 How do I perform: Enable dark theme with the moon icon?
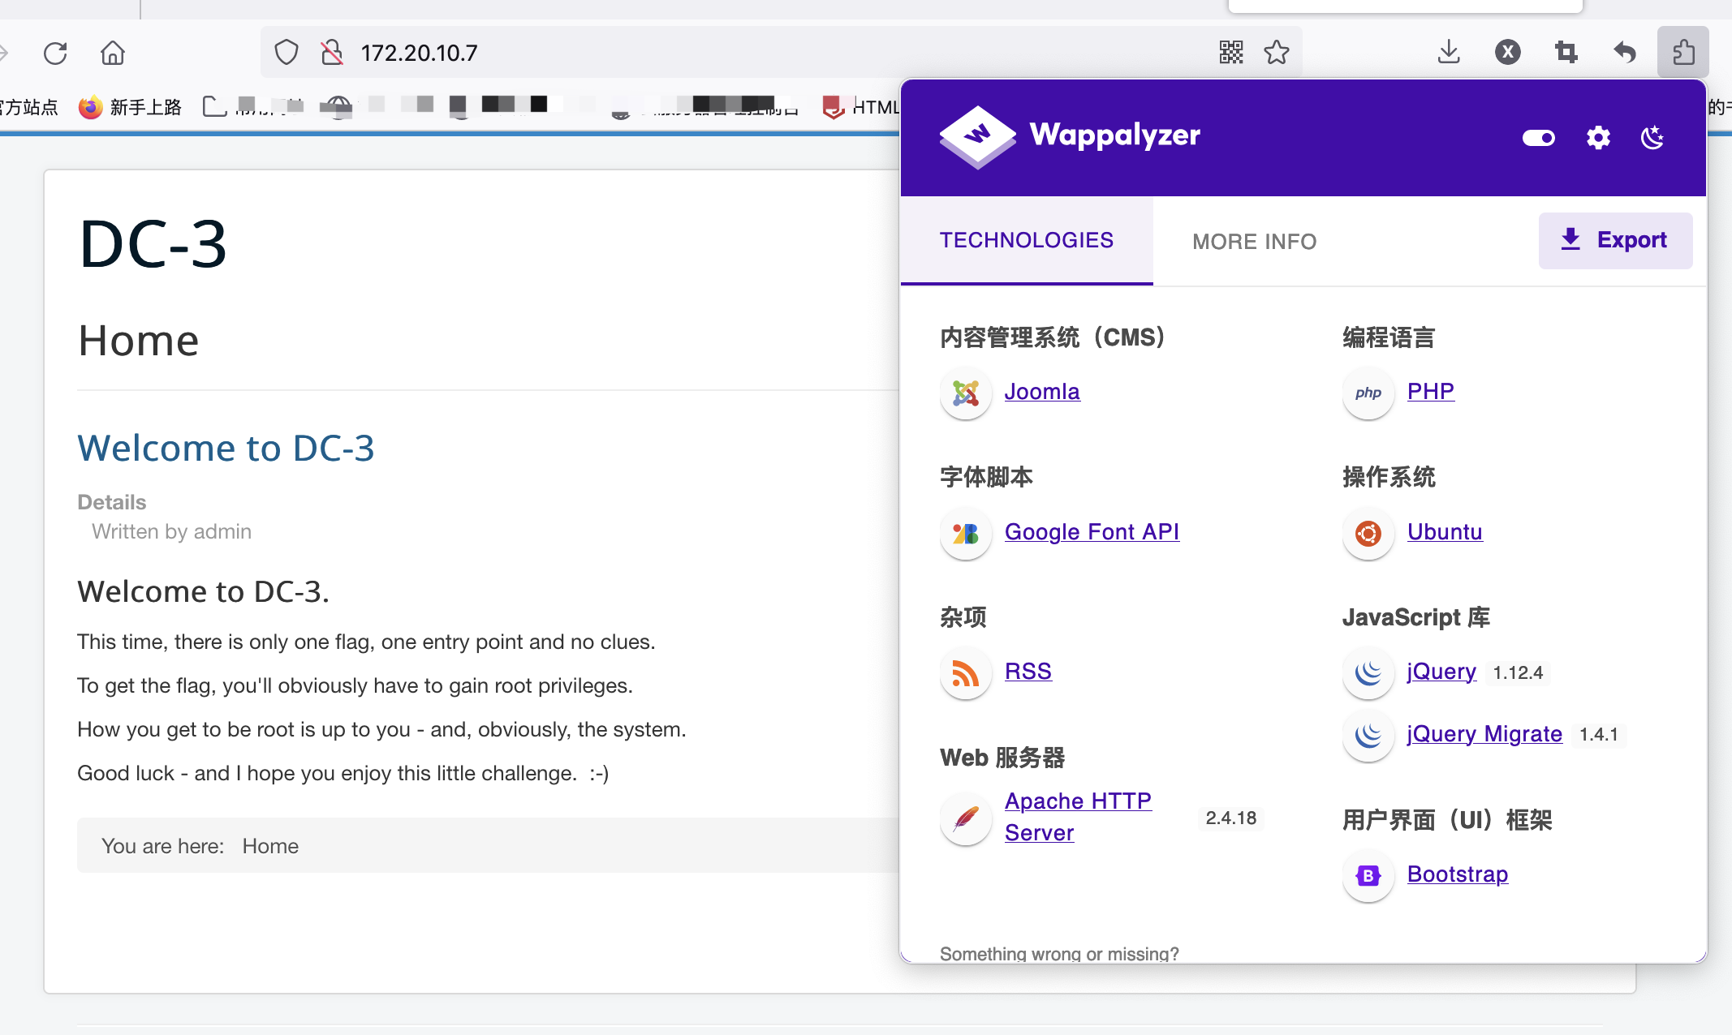pyautogui.click(x=1652, y=138)
